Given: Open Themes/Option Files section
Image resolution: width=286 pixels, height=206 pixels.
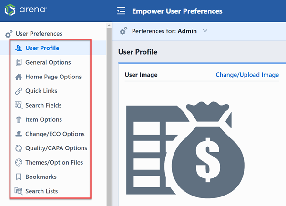Looking at the screenshot, I should 54,163.
